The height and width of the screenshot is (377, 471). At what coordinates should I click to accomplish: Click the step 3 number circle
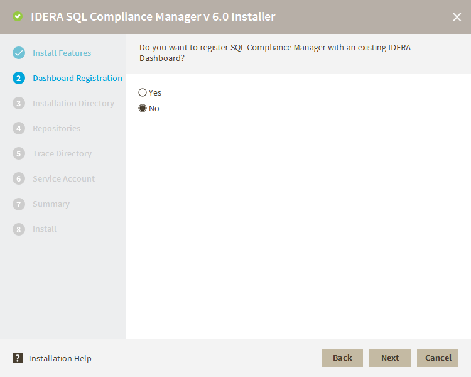(19, 103)
